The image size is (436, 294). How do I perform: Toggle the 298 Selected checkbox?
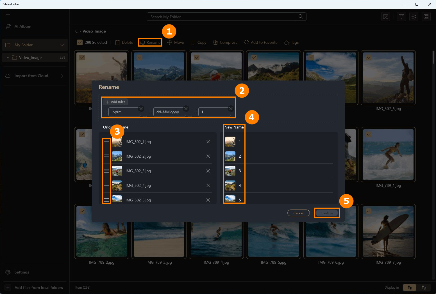pos(80,42)
